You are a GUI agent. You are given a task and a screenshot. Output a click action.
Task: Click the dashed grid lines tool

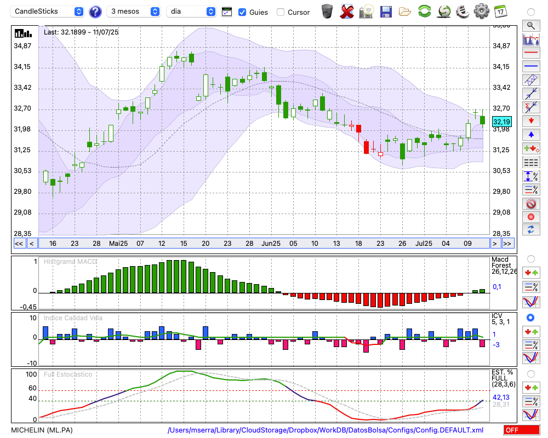(x=531, y=162)
